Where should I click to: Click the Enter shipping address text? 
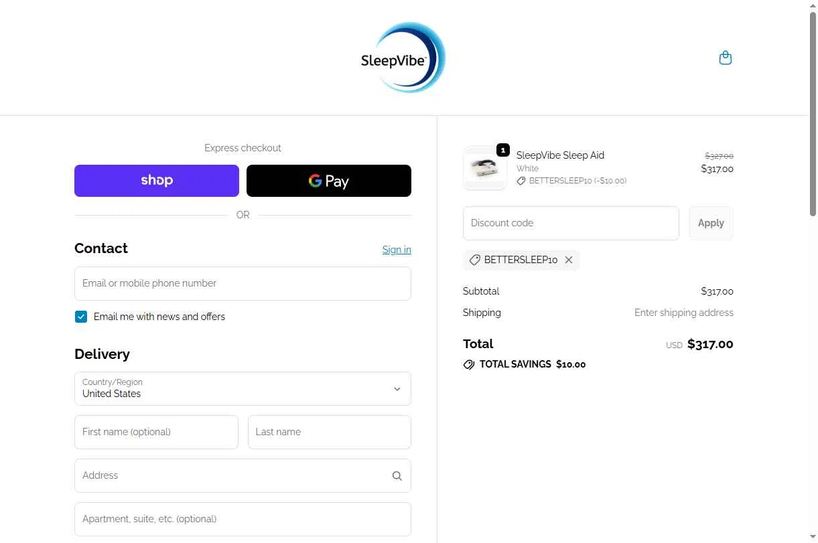[x=684, y=313]
